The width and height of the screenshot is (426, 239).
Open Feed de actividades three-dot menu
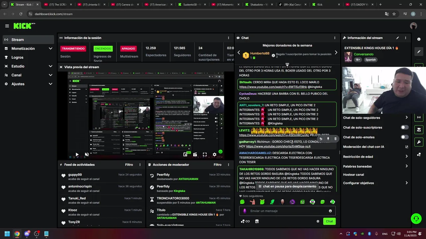pos(140,165)
